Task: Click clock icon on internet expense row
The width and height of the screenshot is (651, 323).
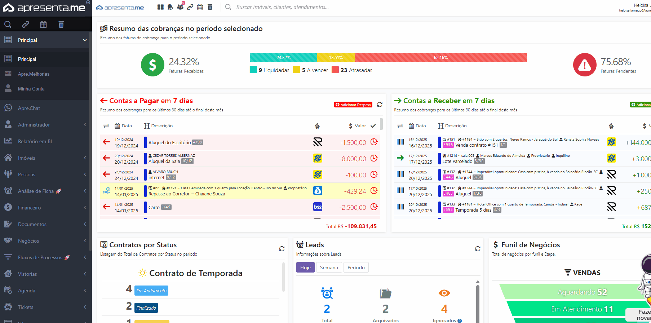Action: 374,174
